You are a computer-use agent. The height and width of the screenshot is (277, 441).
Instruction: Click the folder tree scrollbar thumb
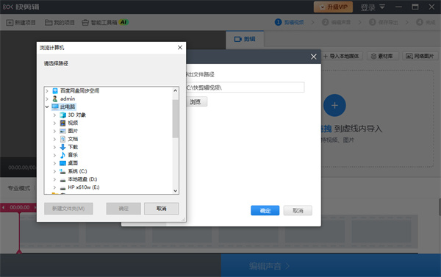point(175,118)
